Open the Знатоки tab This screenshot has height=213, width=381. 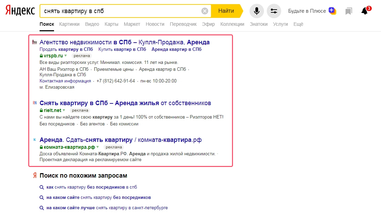pos(258,24)
